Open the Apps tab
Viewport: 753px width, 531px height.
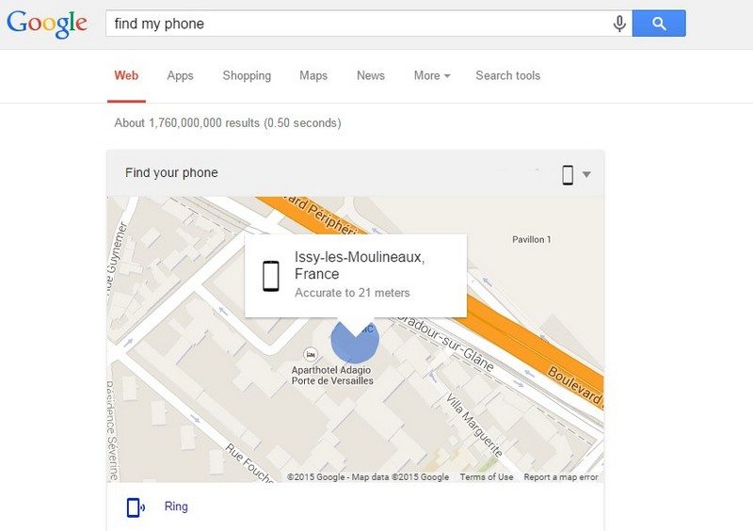pos(180,75)
